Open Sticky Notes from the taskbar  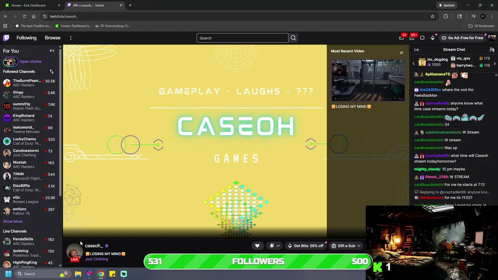[112, 274]
